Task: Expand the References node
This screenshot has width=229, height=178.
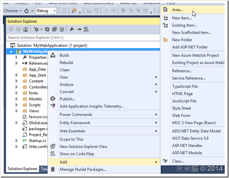Action: coord(16,63)
